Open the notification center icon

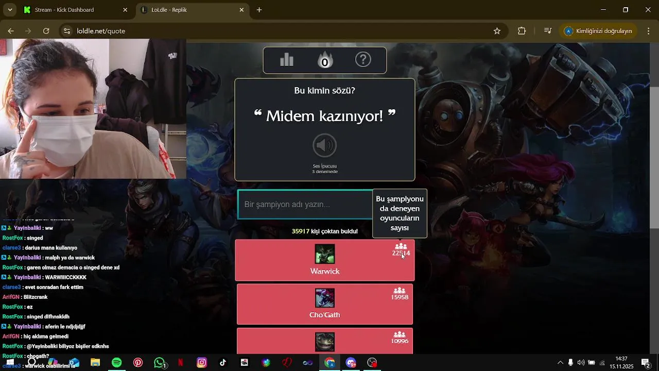[x=646, y=363]
